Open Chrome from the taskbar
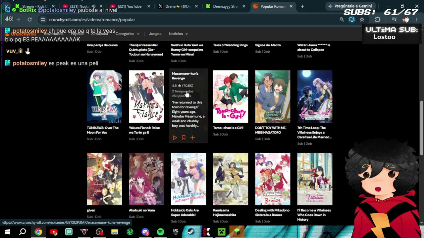Image resolution: width=424 pixels, height=238 pixels. [38, 232]
